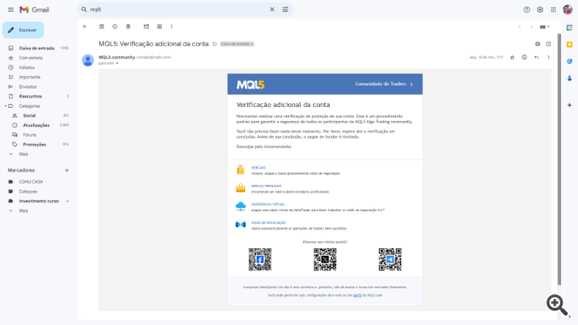Clear the search text with the X icon
The width and height of the screenshot is (578, 325).
272,9
